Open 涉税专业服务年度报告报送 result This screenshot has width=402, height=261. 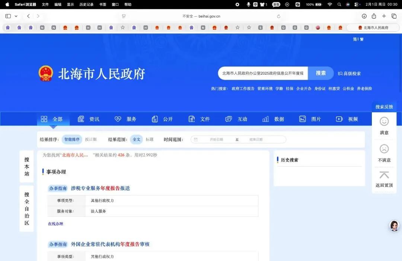(x=100, y=188)
